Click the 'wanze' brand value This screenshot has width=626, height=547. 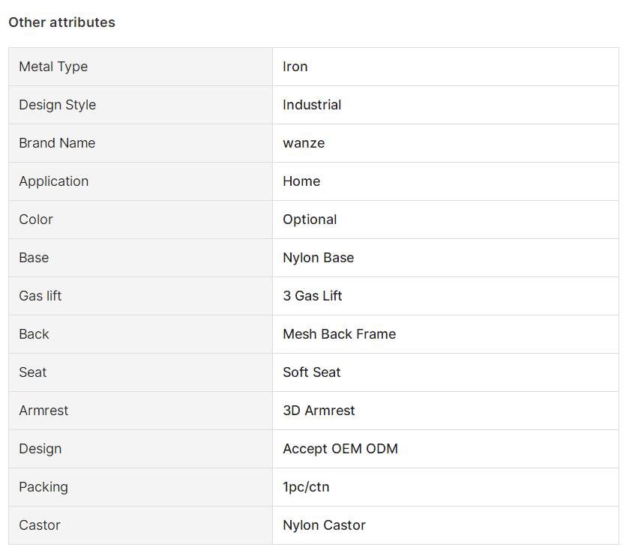(304, 143)
